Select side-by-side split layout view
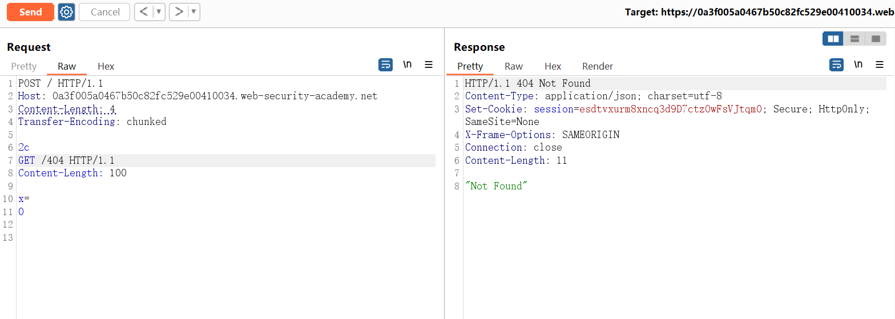Screen dimensions: 895x319 (x=833, y=39)
